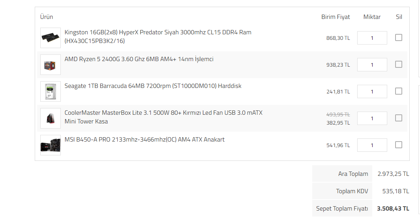
Task: Click the Seagate Barracuda harddisk thumbnail
Action: [x=51, y=91]
